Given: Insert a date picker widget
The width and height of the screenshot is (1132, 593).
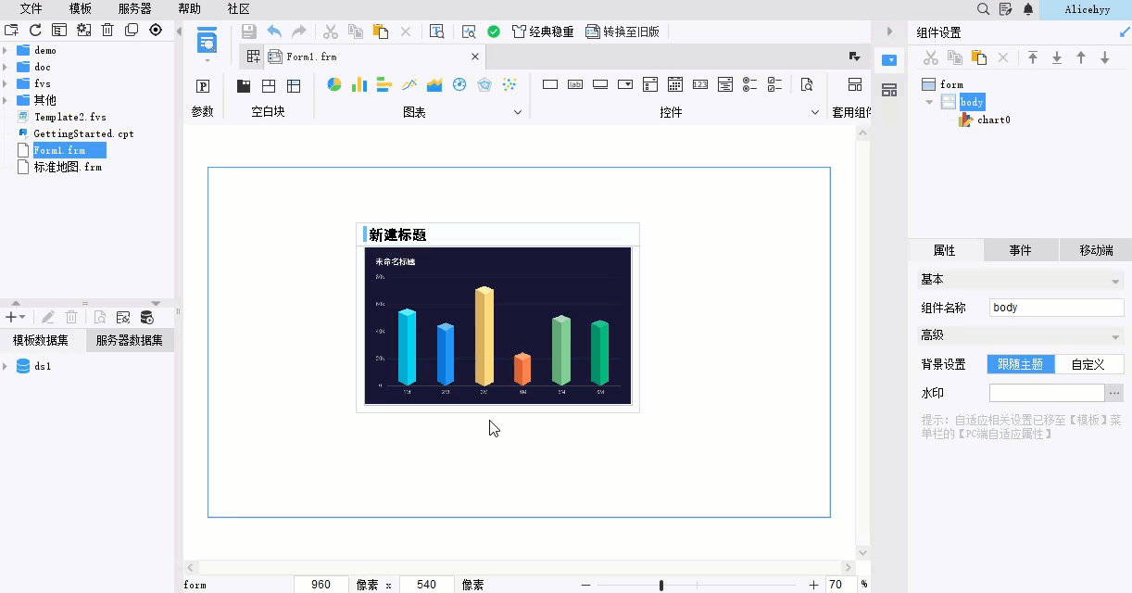Looking at the screenshot, I should pos(675,84).
